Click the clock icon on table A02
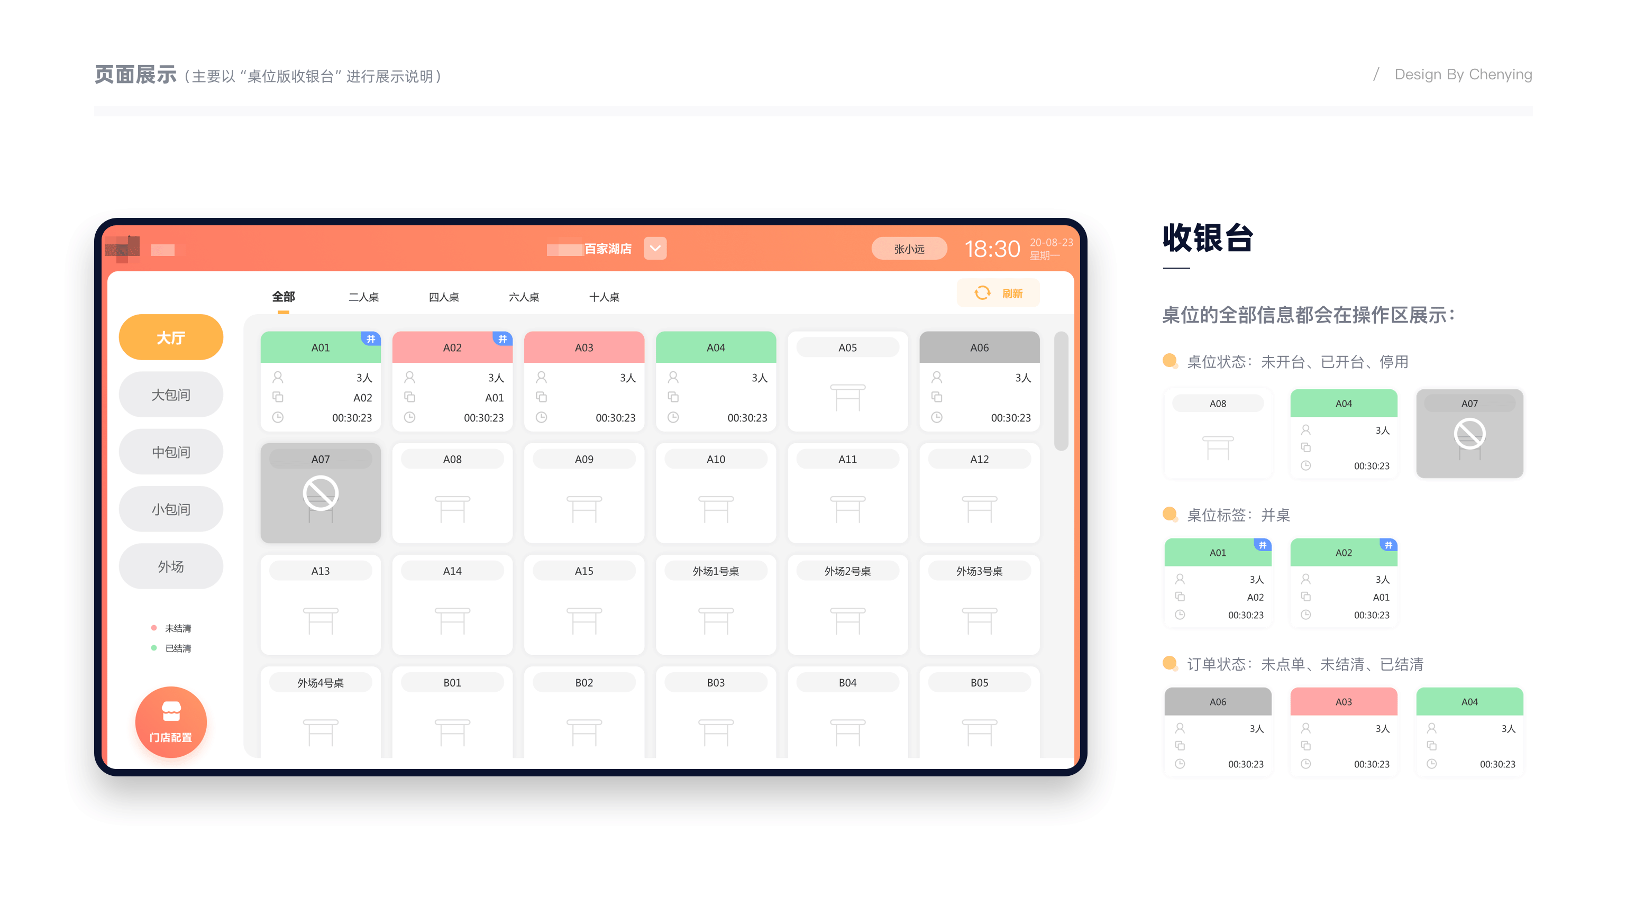Screen dimensions: 1626x916 409,417
